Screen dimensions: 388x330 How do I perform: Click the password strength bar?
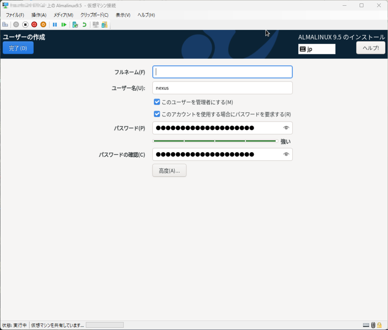pyautogui.click(x=215, y=141)
